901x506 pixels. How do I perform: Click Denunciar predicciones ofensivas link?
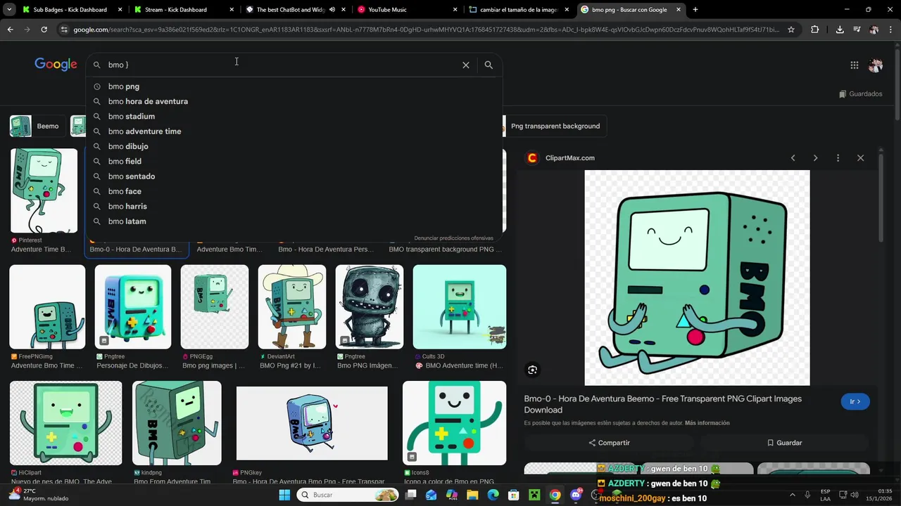point(453,238)
